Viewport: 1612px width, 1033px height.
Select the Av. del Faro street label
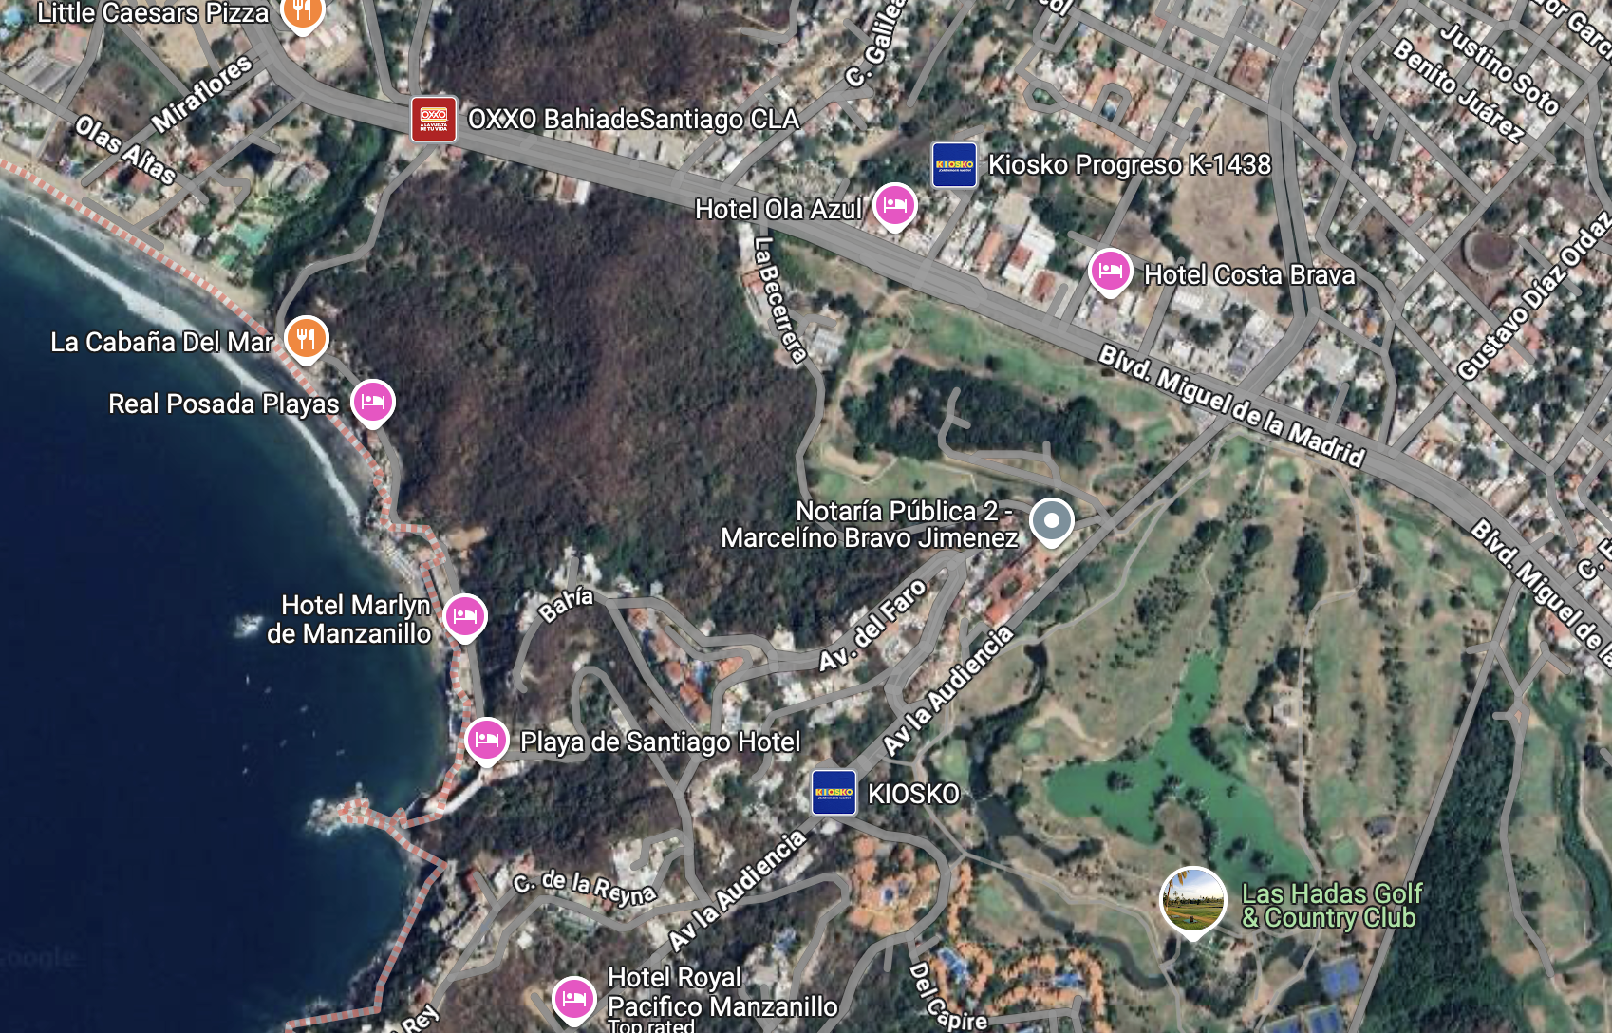[x=872, y=625]
